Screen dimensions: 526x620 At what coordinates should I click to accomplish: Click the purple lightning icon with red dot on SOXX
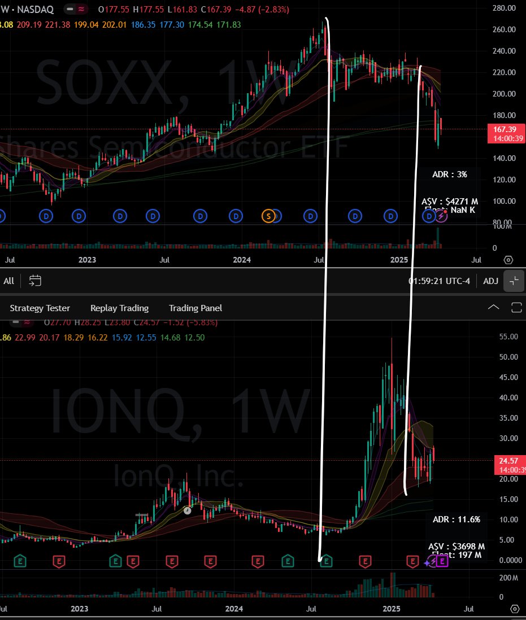pos(441,216)
